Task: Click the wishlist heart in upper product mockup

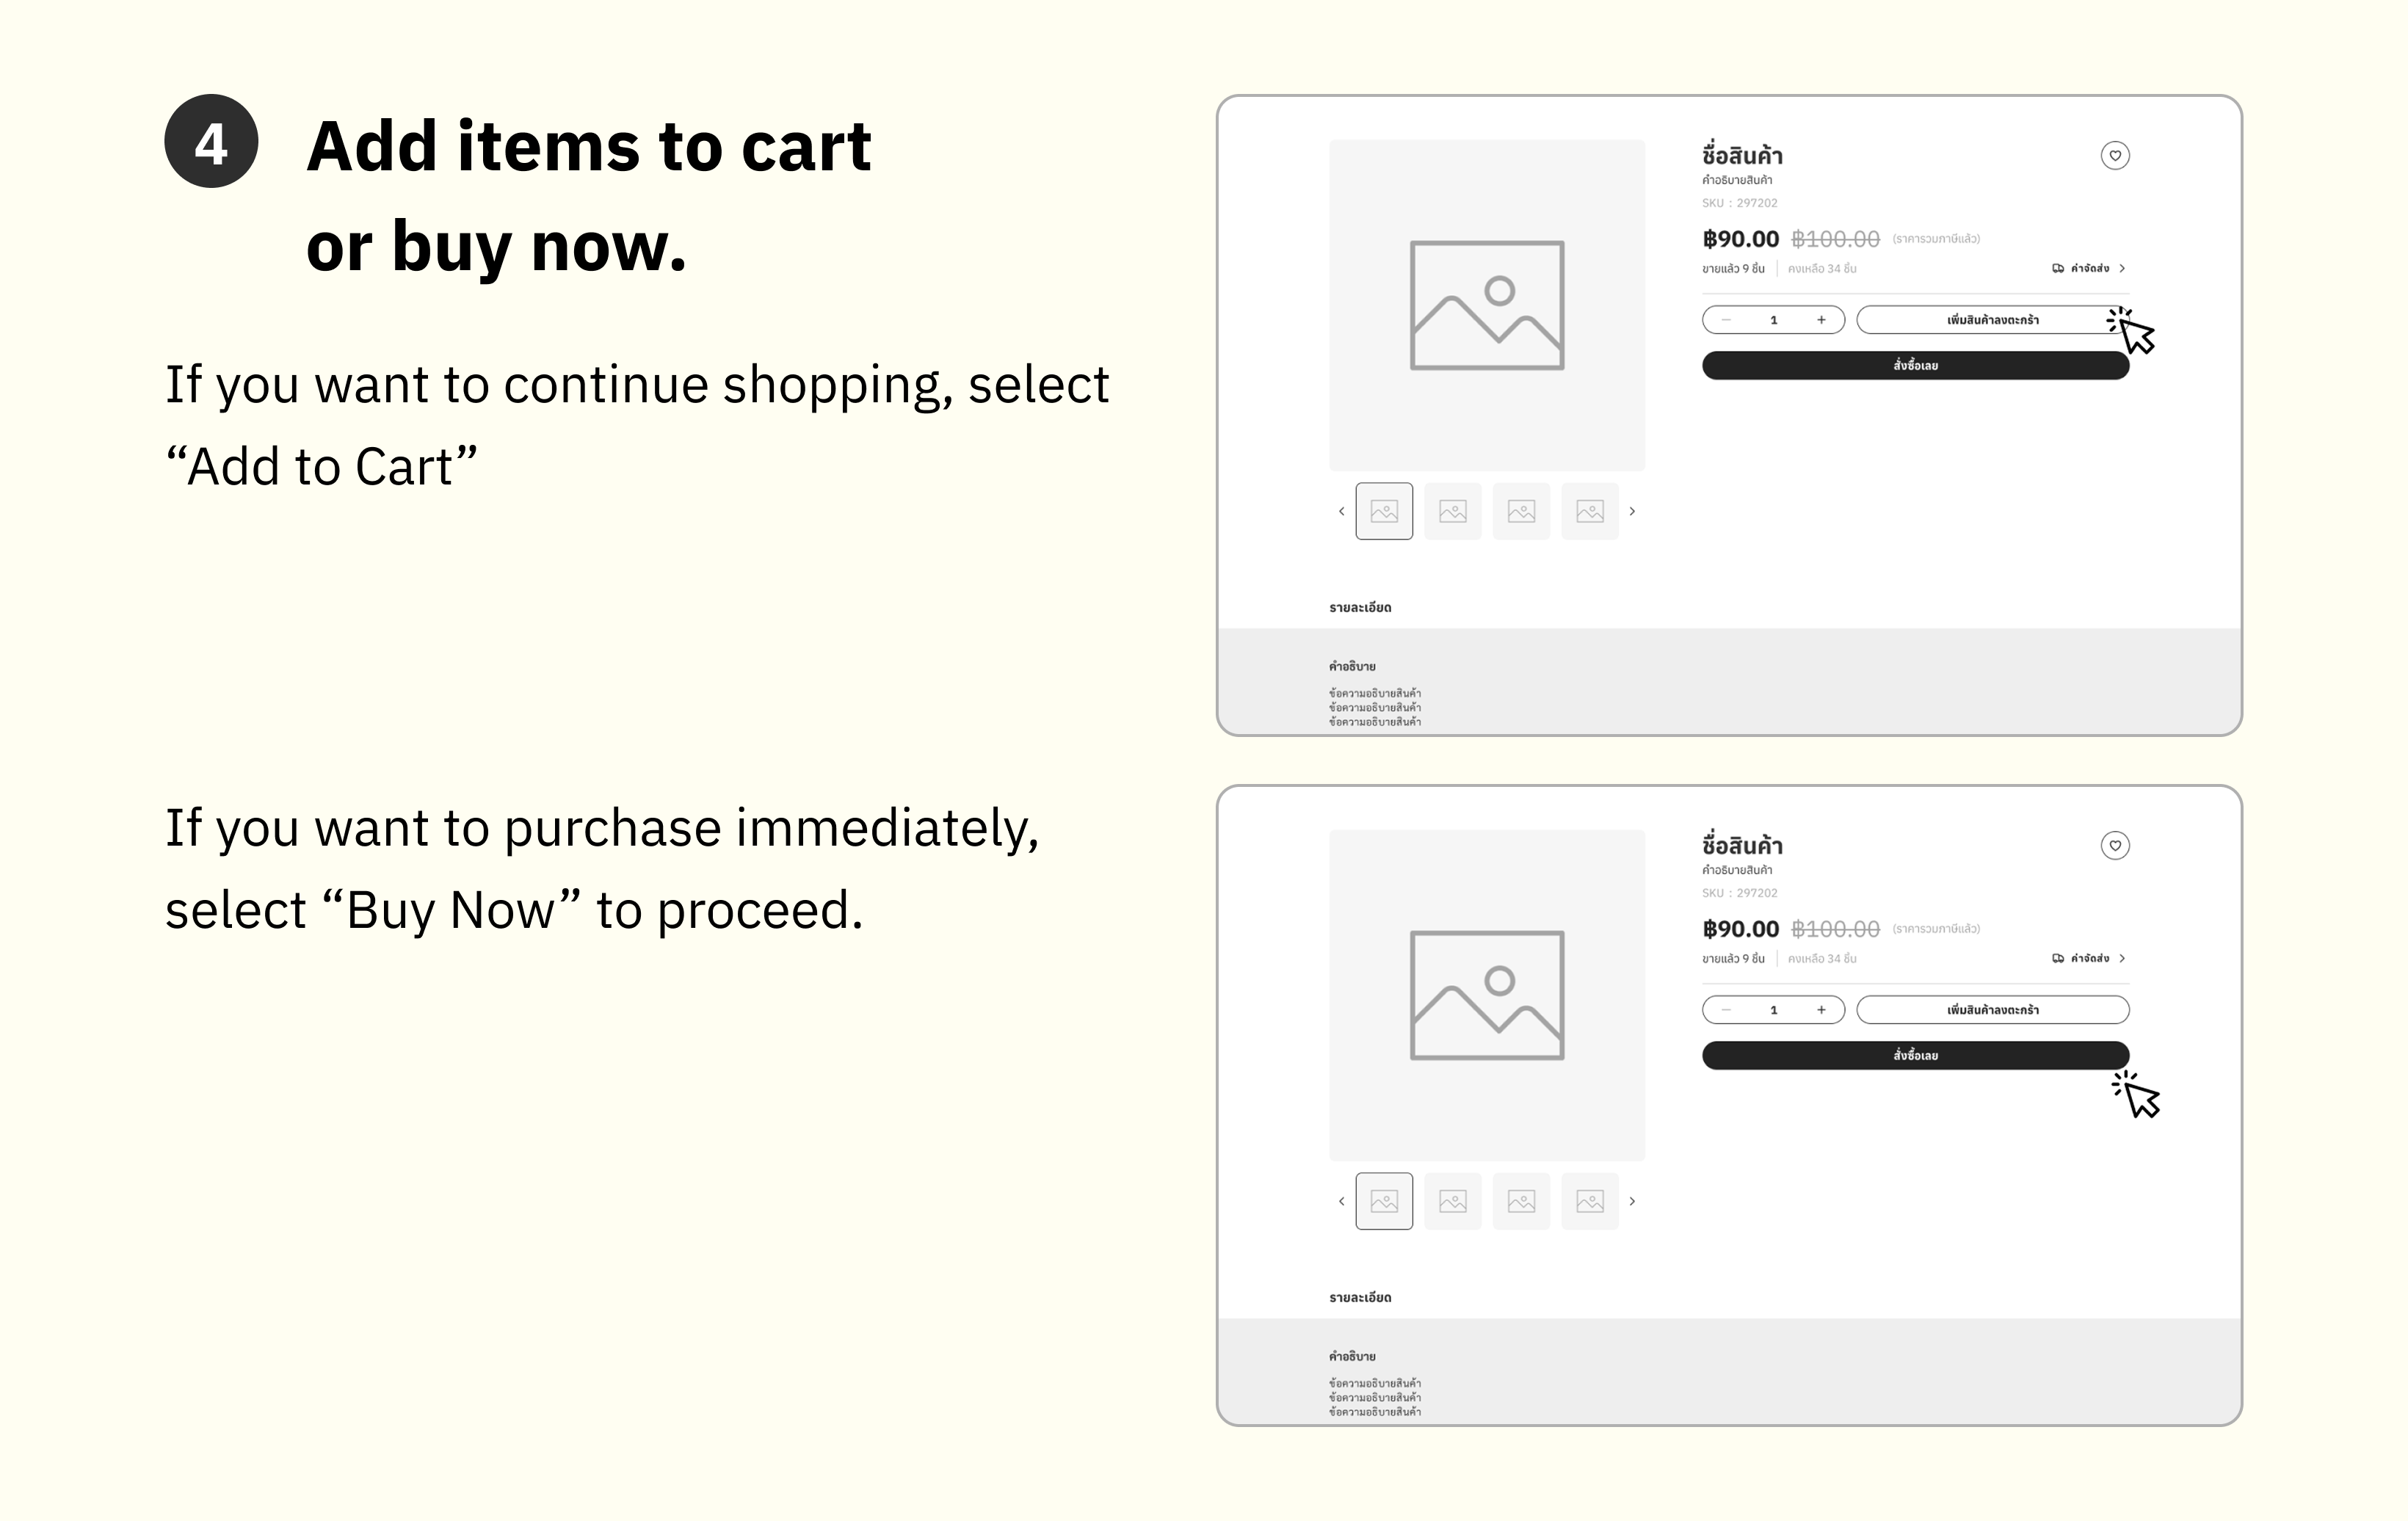Action: (2115, 156)
